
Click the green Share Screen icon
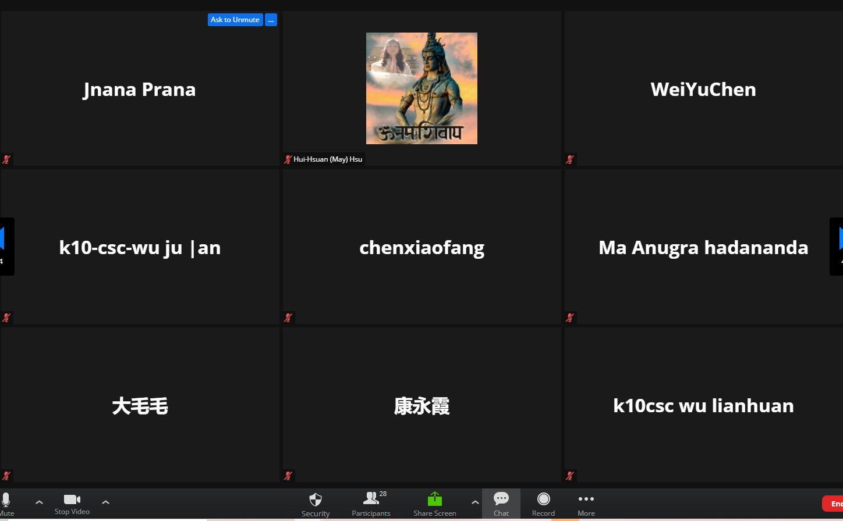(435, 500)
